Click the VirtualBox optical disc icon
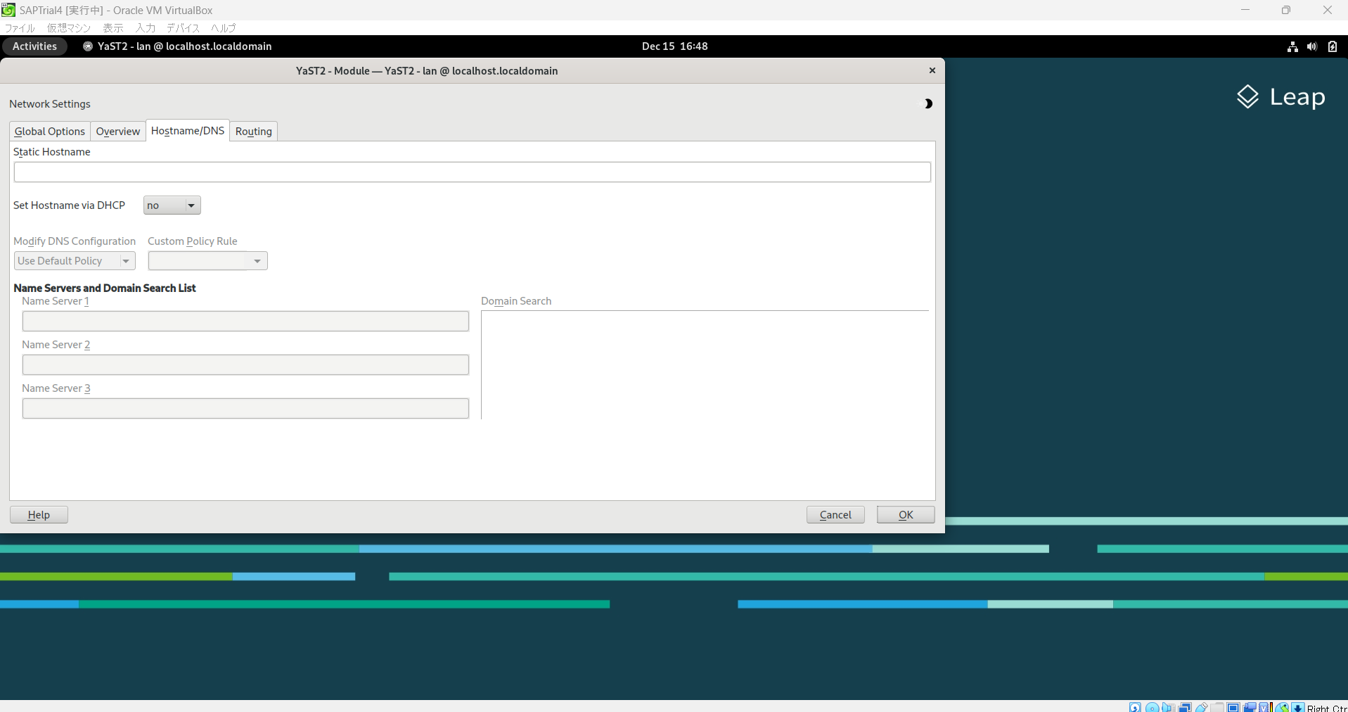 click(1152, 707)
